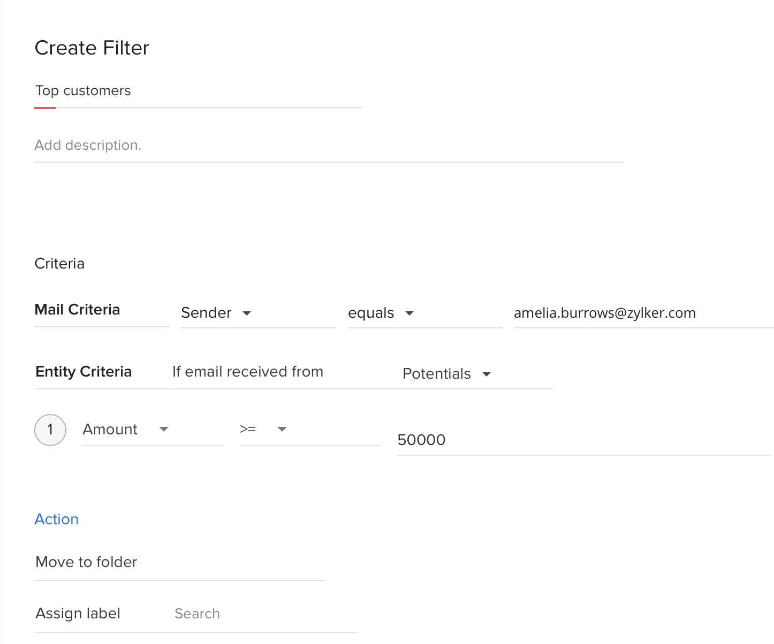Select the criteria number 1 circle

coord(50,430)
